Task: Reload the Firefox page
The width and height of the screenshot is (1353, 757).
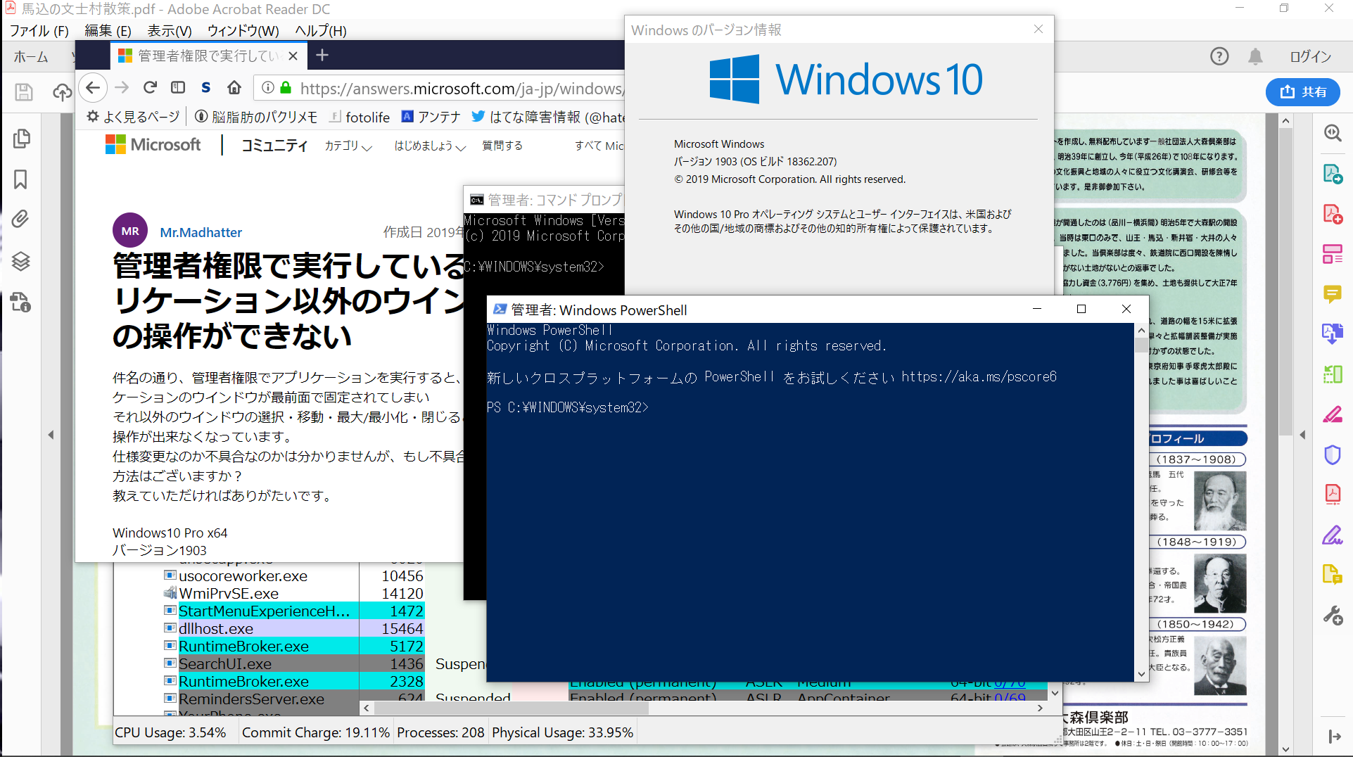Action: pyautogui.click(x=150, y=87)
